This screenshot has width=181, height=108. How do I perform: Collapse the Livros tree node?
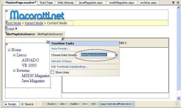coord(14,55)
